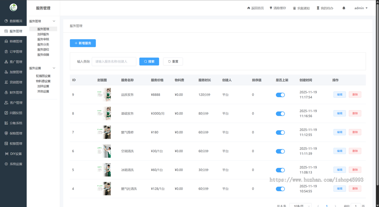Click the notification bell icon in header
The image size is (379, 207).
[344, 8]
